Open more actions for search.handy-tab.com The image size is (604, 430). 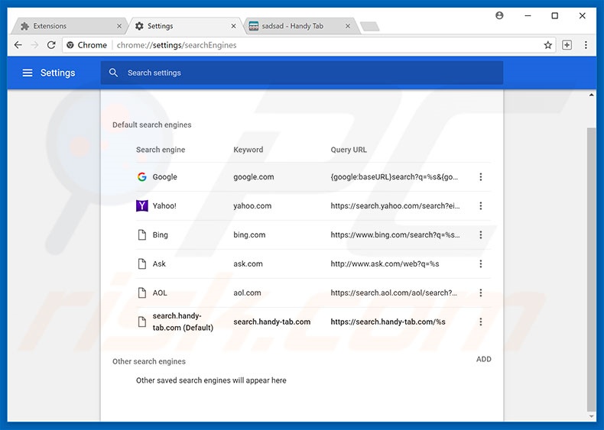coord(481,322)
